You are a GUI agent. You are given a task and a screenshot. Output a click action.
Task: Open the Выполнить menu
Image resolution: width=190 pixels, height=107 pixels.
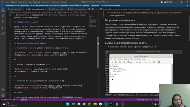click(x=45, y=2)
